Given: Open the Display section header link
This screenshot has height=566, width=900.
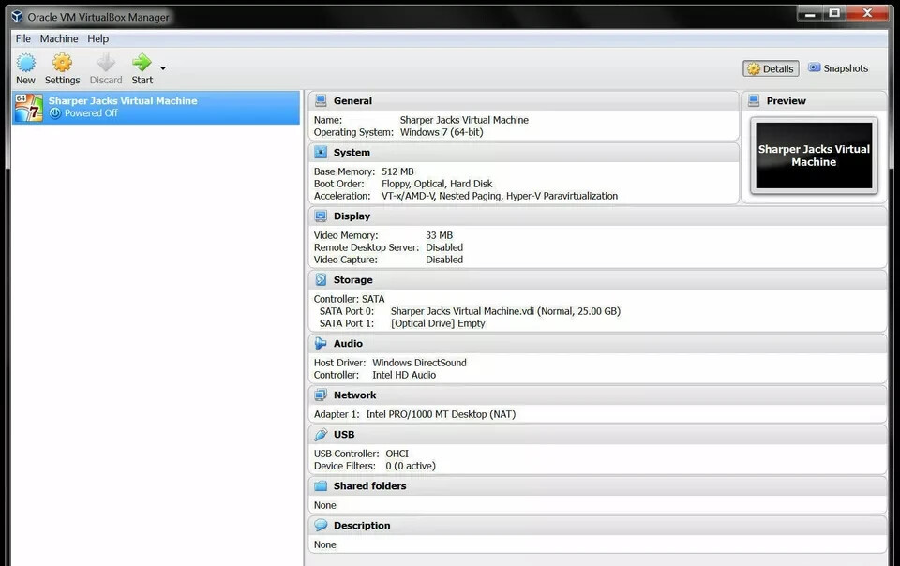Looking at the screenshot, I should [352, 216].
